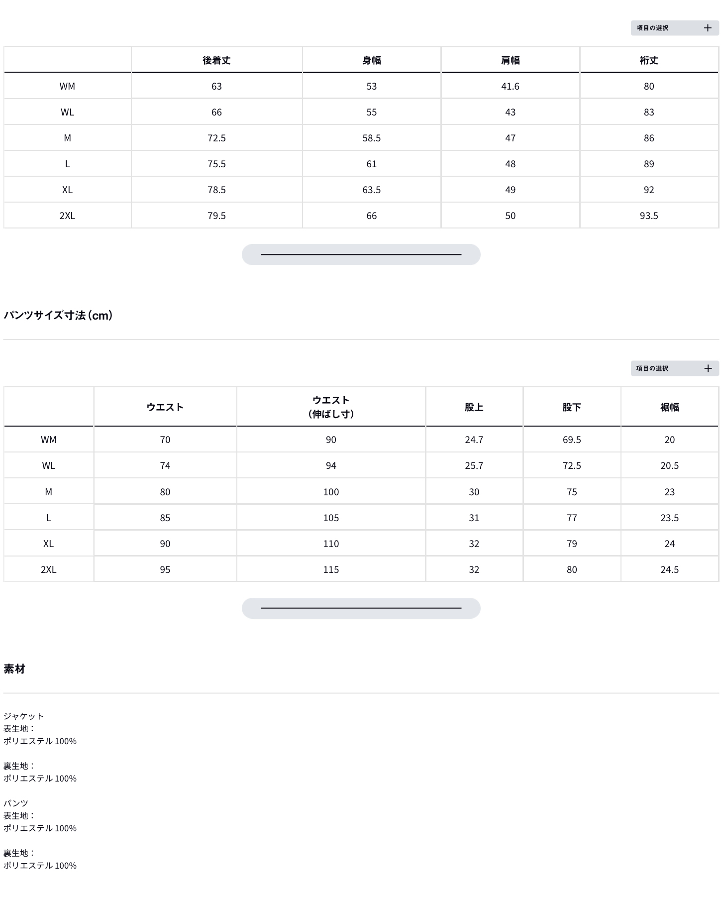Click the 素材 section heading
This screenshot has width=722, height=897.
tap(14, 669)
